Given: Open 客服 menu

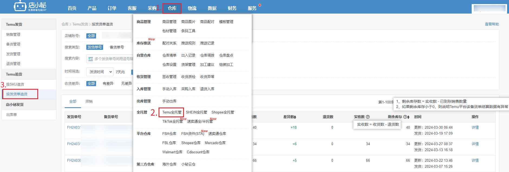Looking at the screenshot, I should pos(132,8).
